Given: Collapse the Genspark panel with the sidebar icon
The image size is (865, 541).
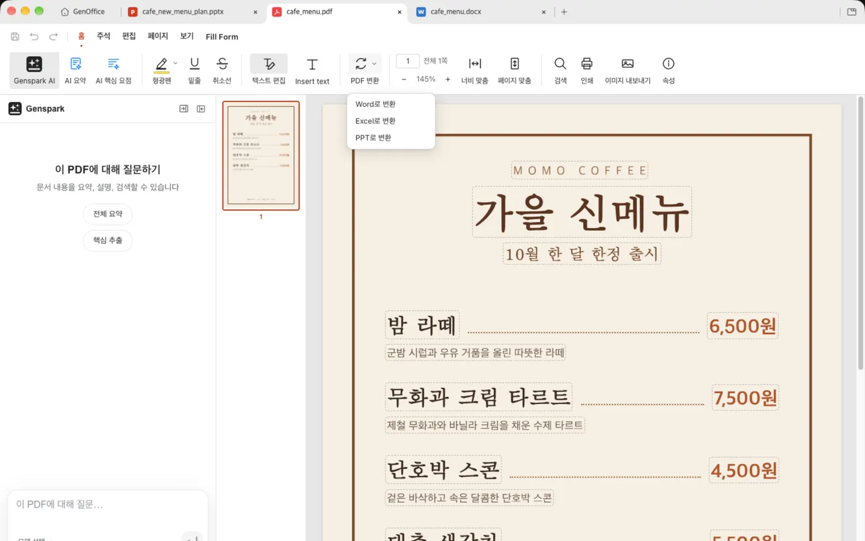Looking at the screenshot, I should coord(201,109).
